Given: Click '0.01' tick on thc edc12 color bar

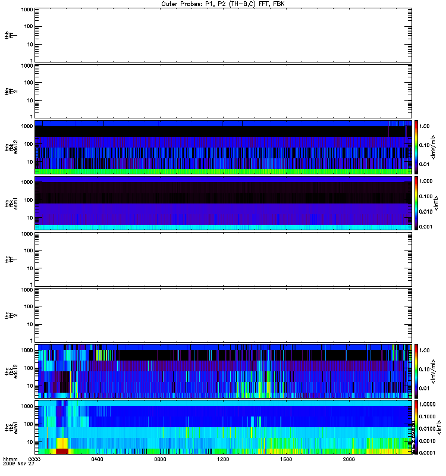Looking at the screenshot, I should 424,389.
